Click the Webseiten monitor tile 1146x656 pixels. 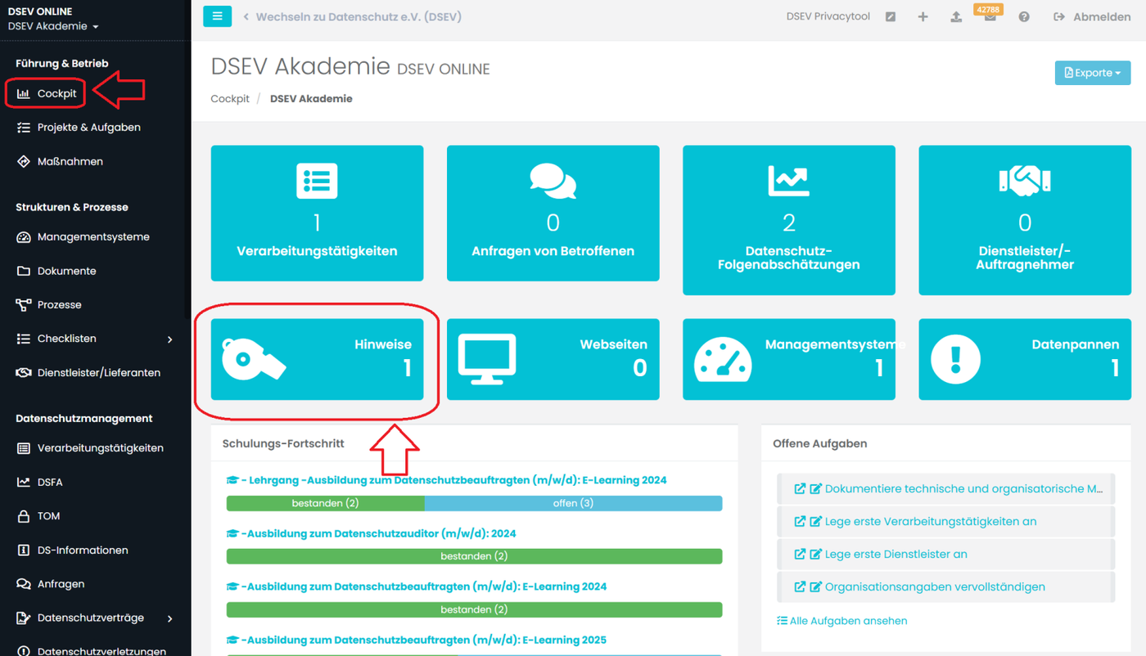pyautogui.click(x=553, y=359)
